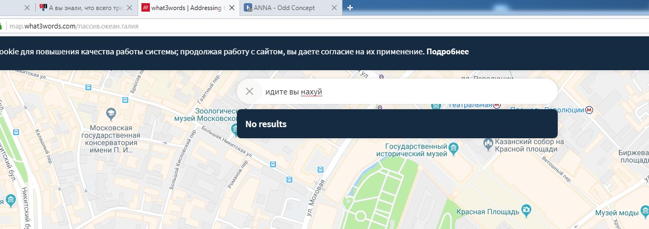This screenshot has width=649, height=229.
Task: Click the Kazan Cathedral marker icon
Action: [488, 143]
